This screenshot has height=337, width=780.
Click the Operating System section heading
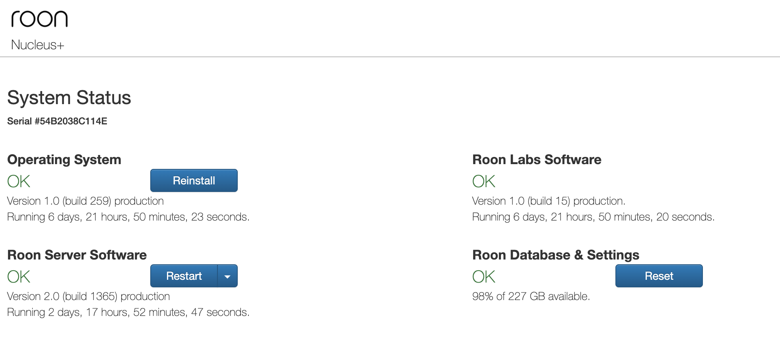(x=64, y=160)
